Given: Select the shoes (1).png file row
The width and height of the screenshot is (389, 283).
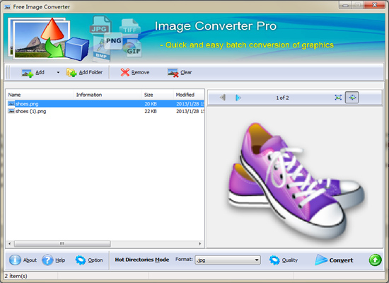Looking at the screenshot, I should [105, 111].
